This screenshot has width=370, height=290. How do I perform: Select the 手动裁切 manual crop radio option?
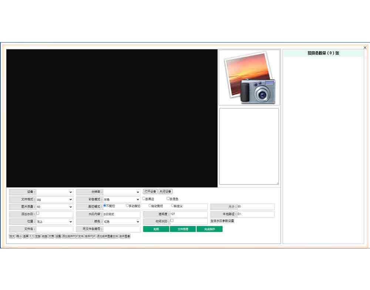127,205
